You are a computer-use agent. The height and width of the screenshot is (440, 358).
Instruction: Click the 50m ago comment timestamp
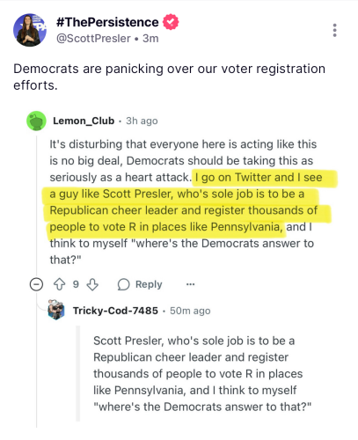[190, 311]
